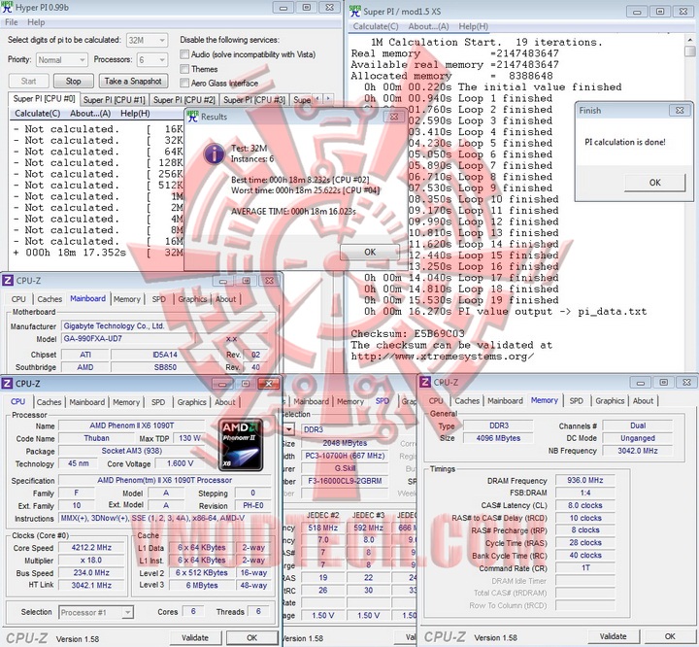Open the Priority dropdown Normal
Screen dimensions: 699x647
(61, 59)
